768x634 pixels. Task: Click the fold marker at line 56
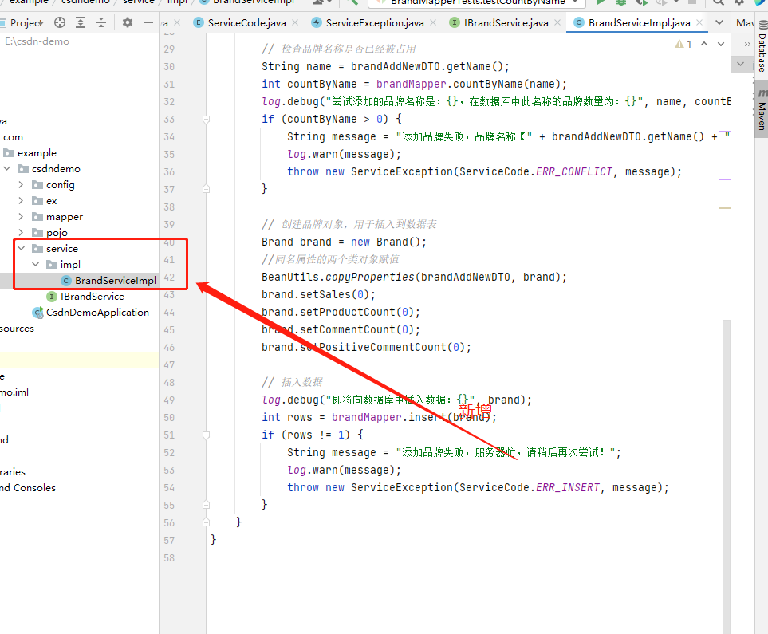point(207,522)
